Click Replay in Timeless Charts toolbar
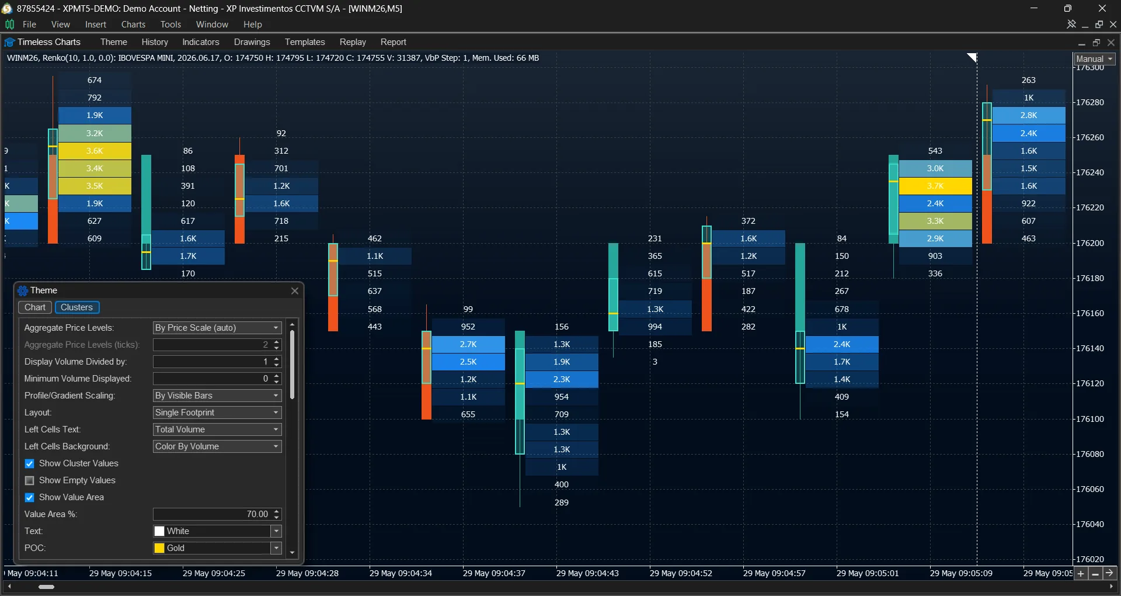This screenshot has width=1121, height=596. pos(353,42)
